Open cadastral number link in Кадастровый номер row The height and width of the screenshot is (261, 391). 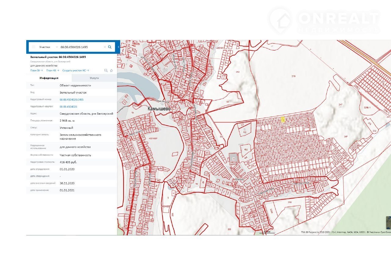coord(71,100)
